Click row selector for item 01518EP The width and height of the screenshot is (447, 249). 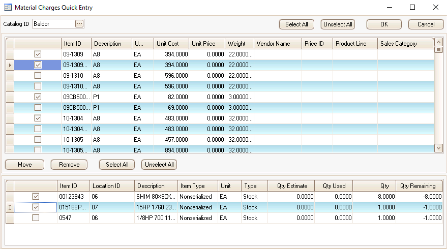point(9,207)
